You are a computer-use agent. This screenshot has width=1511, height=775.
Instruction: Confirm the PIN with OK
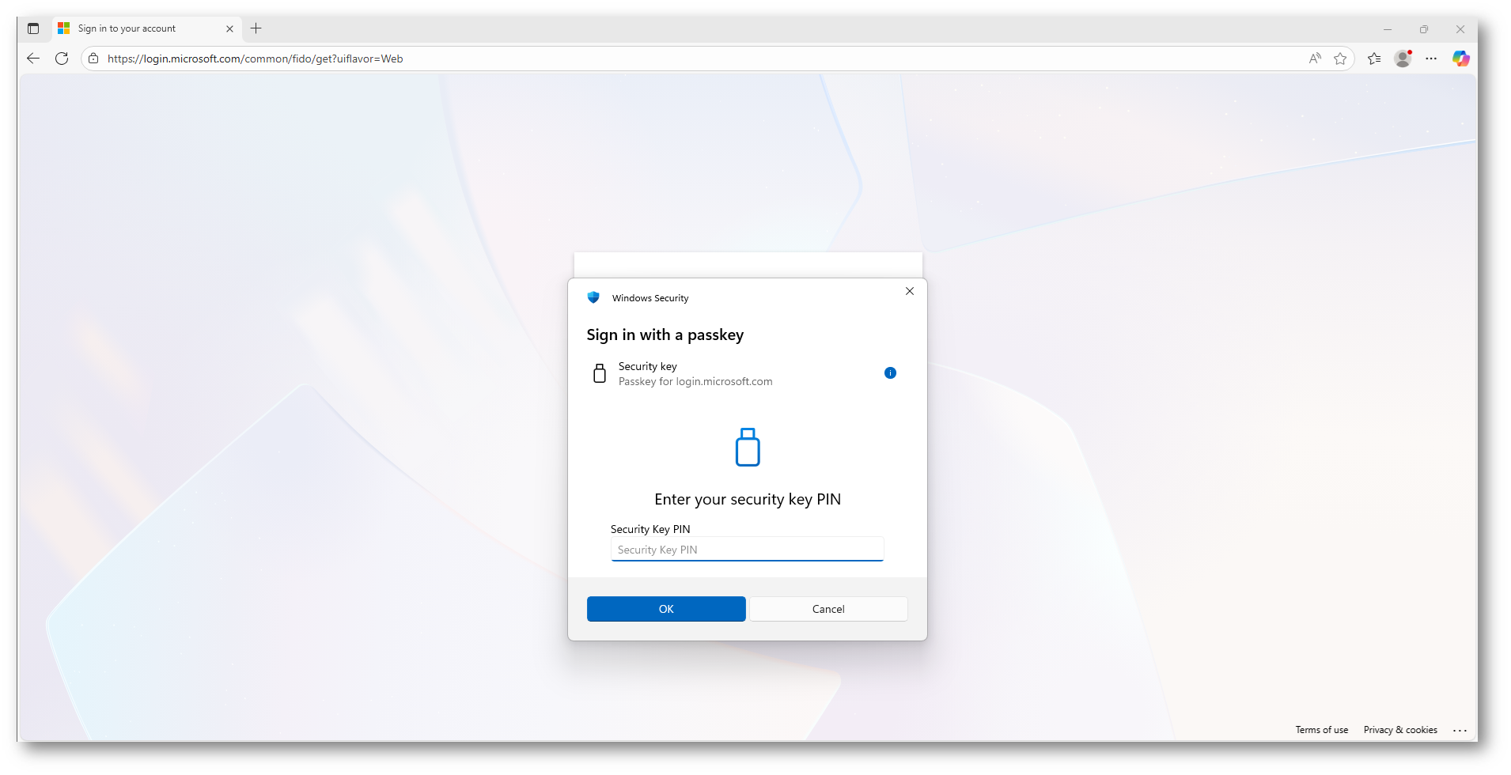[666, 609]
